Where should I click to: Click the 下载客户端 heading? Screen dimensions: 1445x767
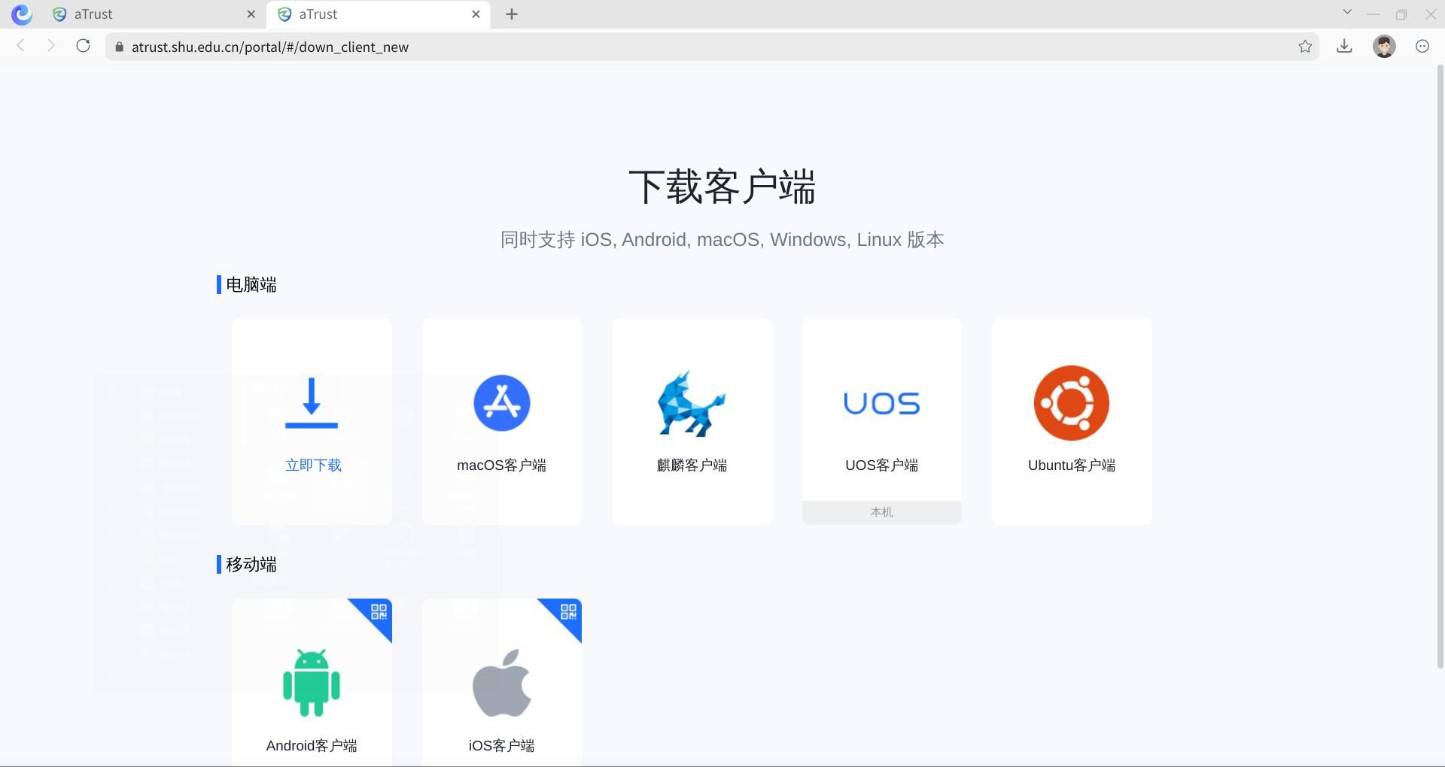[x=722, y=186]
